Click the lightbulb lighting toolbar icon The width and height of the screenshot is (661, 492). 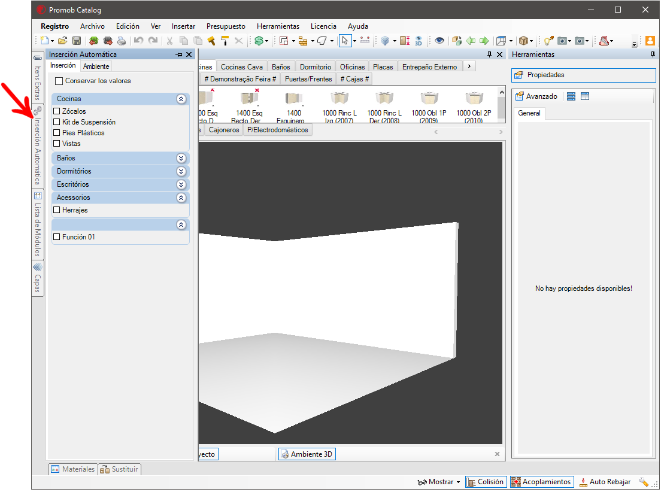pyautogui.click(x=548, y=41)
